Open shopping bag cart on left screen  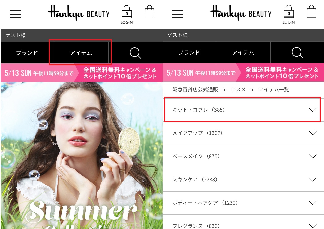[x=149, y=12]
